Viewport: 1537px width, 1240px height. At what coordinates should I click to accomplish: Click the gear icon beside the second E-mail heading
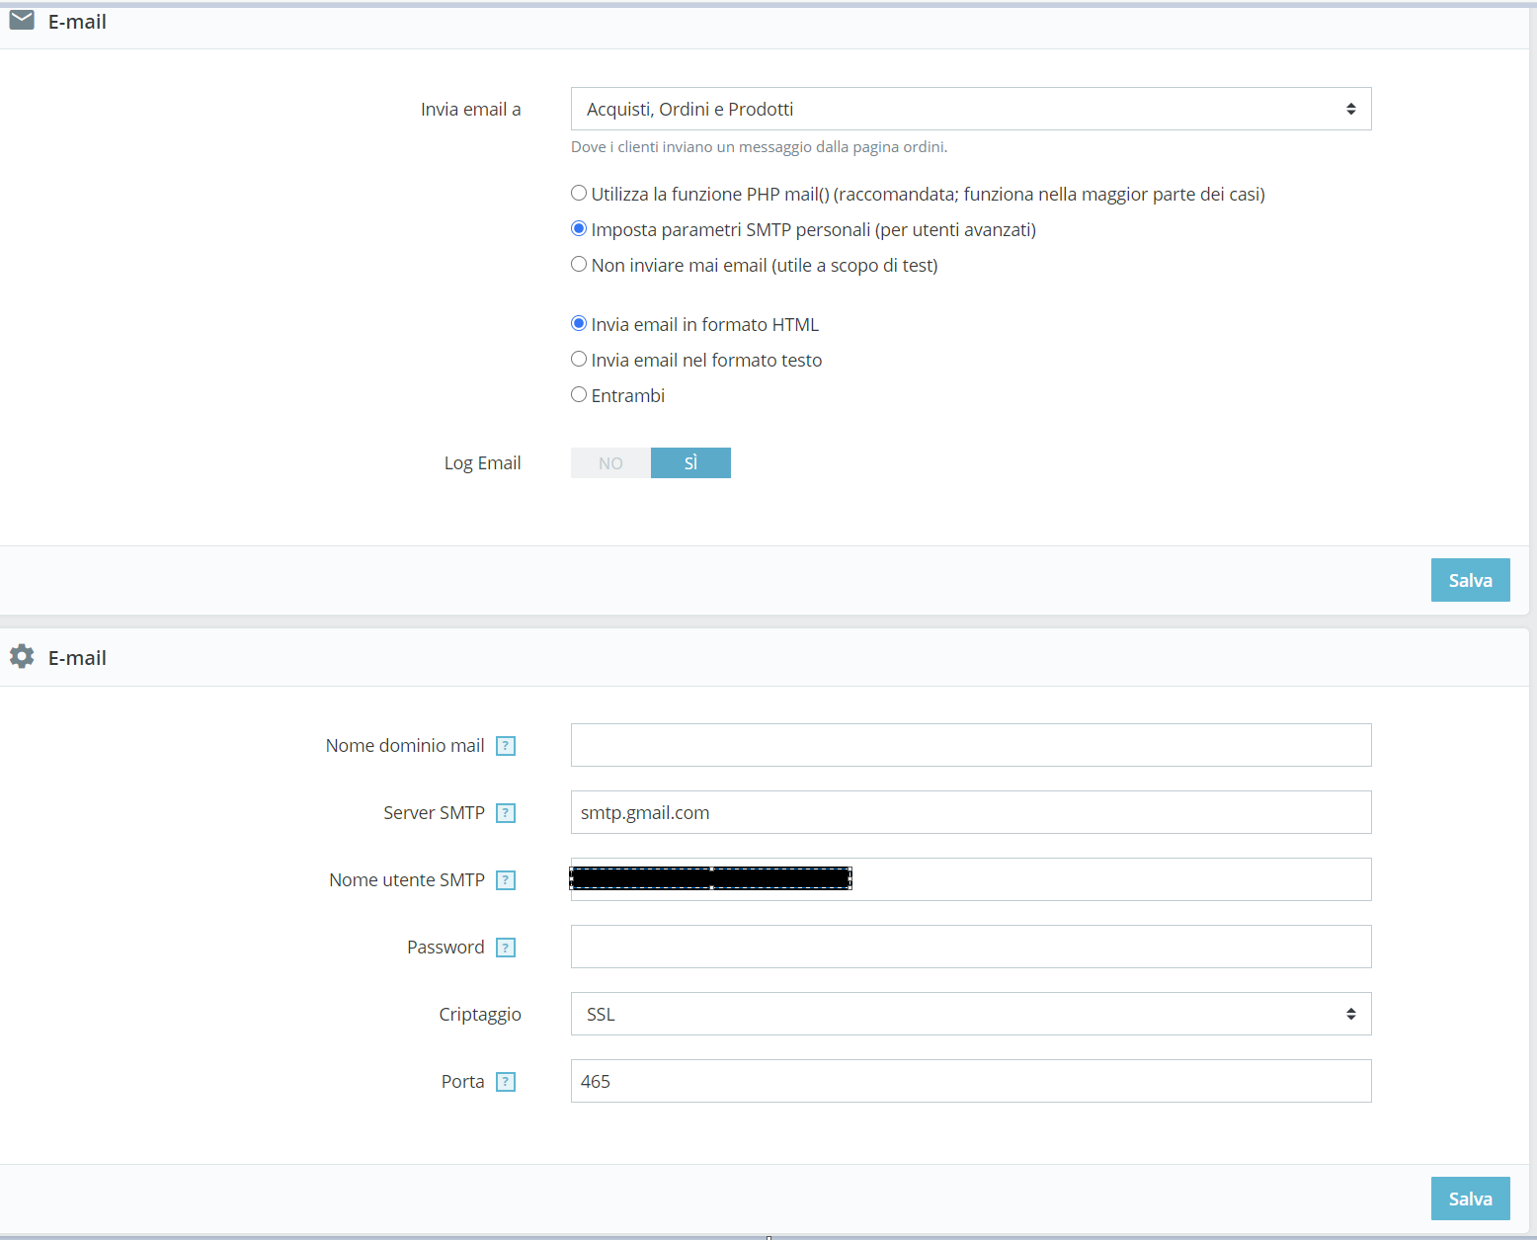click(x=22, y=656)
